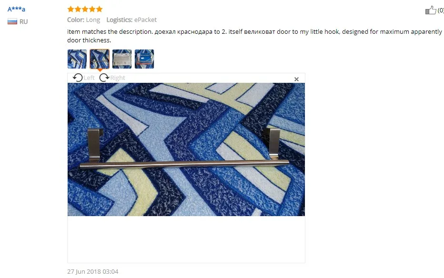
Task: Click the Russian flag icon
Action: pyautogui.click(x=12, y=21)
